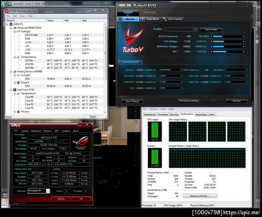Click the HWMonitor vertical scrollbar
The height and width of the screenshot is (217, 262).
(105, 68)
